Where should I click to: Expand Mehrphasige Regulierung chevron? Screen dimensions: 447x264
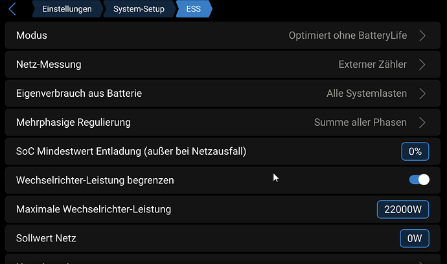tap(422, 123)
